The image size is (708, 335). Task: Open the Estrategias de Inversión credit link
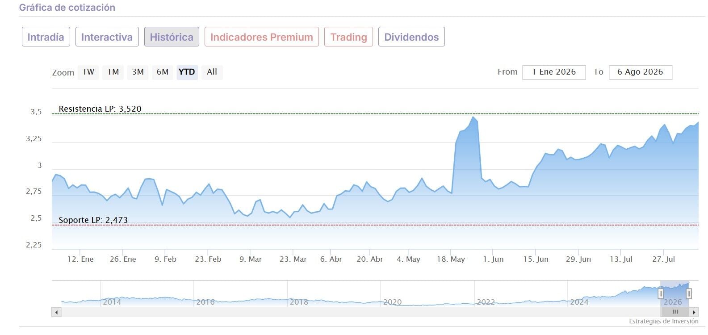pyautogui.click(x=663, y=322)
